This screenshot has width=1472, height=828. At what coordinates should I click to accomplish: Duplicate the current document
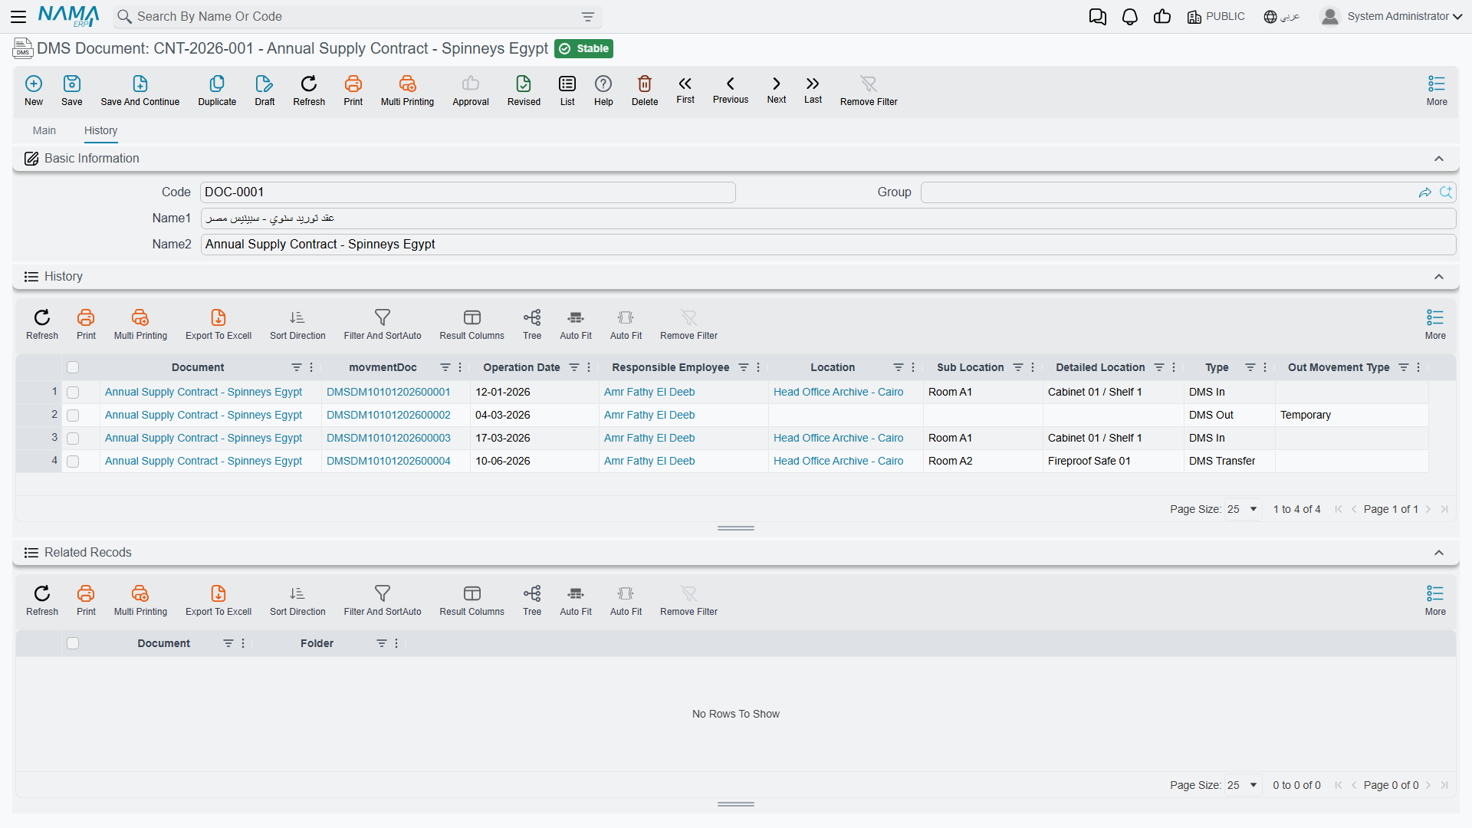pyautogui.click(x=217, y=90)
